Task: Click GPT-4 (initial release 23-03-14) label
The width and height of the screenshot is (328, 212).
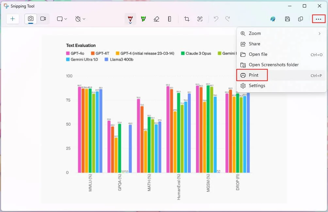Action: (x=147, y=53)
